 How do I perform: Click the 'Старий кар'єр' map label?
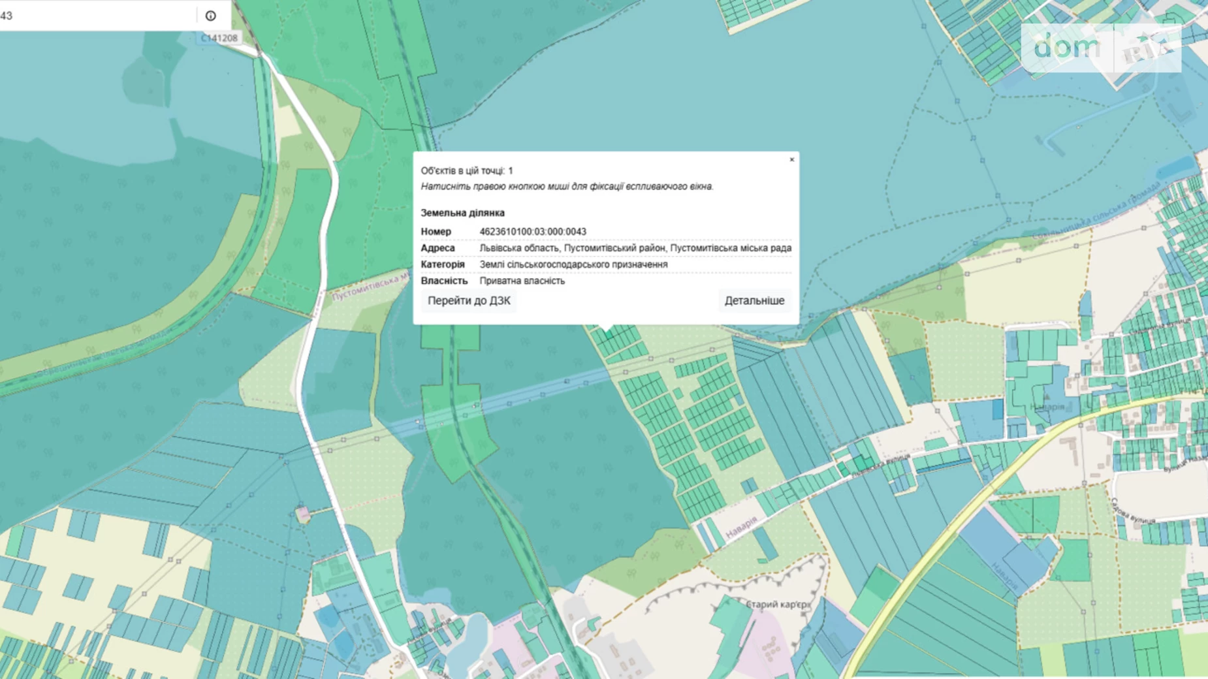[777, 605]
